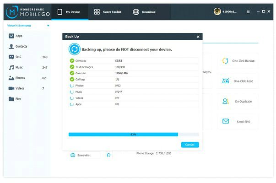The width and height of the screenshot is (276, 183).
Task: Open the Music library
Action: coord(19,67)
